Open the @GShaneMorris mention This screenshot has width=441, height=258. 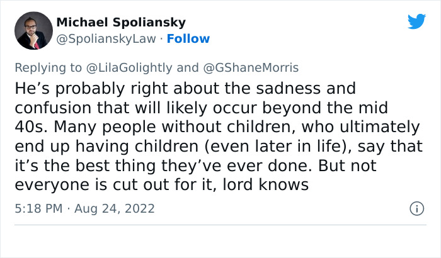pyautogui.click(x=252, y=68)
